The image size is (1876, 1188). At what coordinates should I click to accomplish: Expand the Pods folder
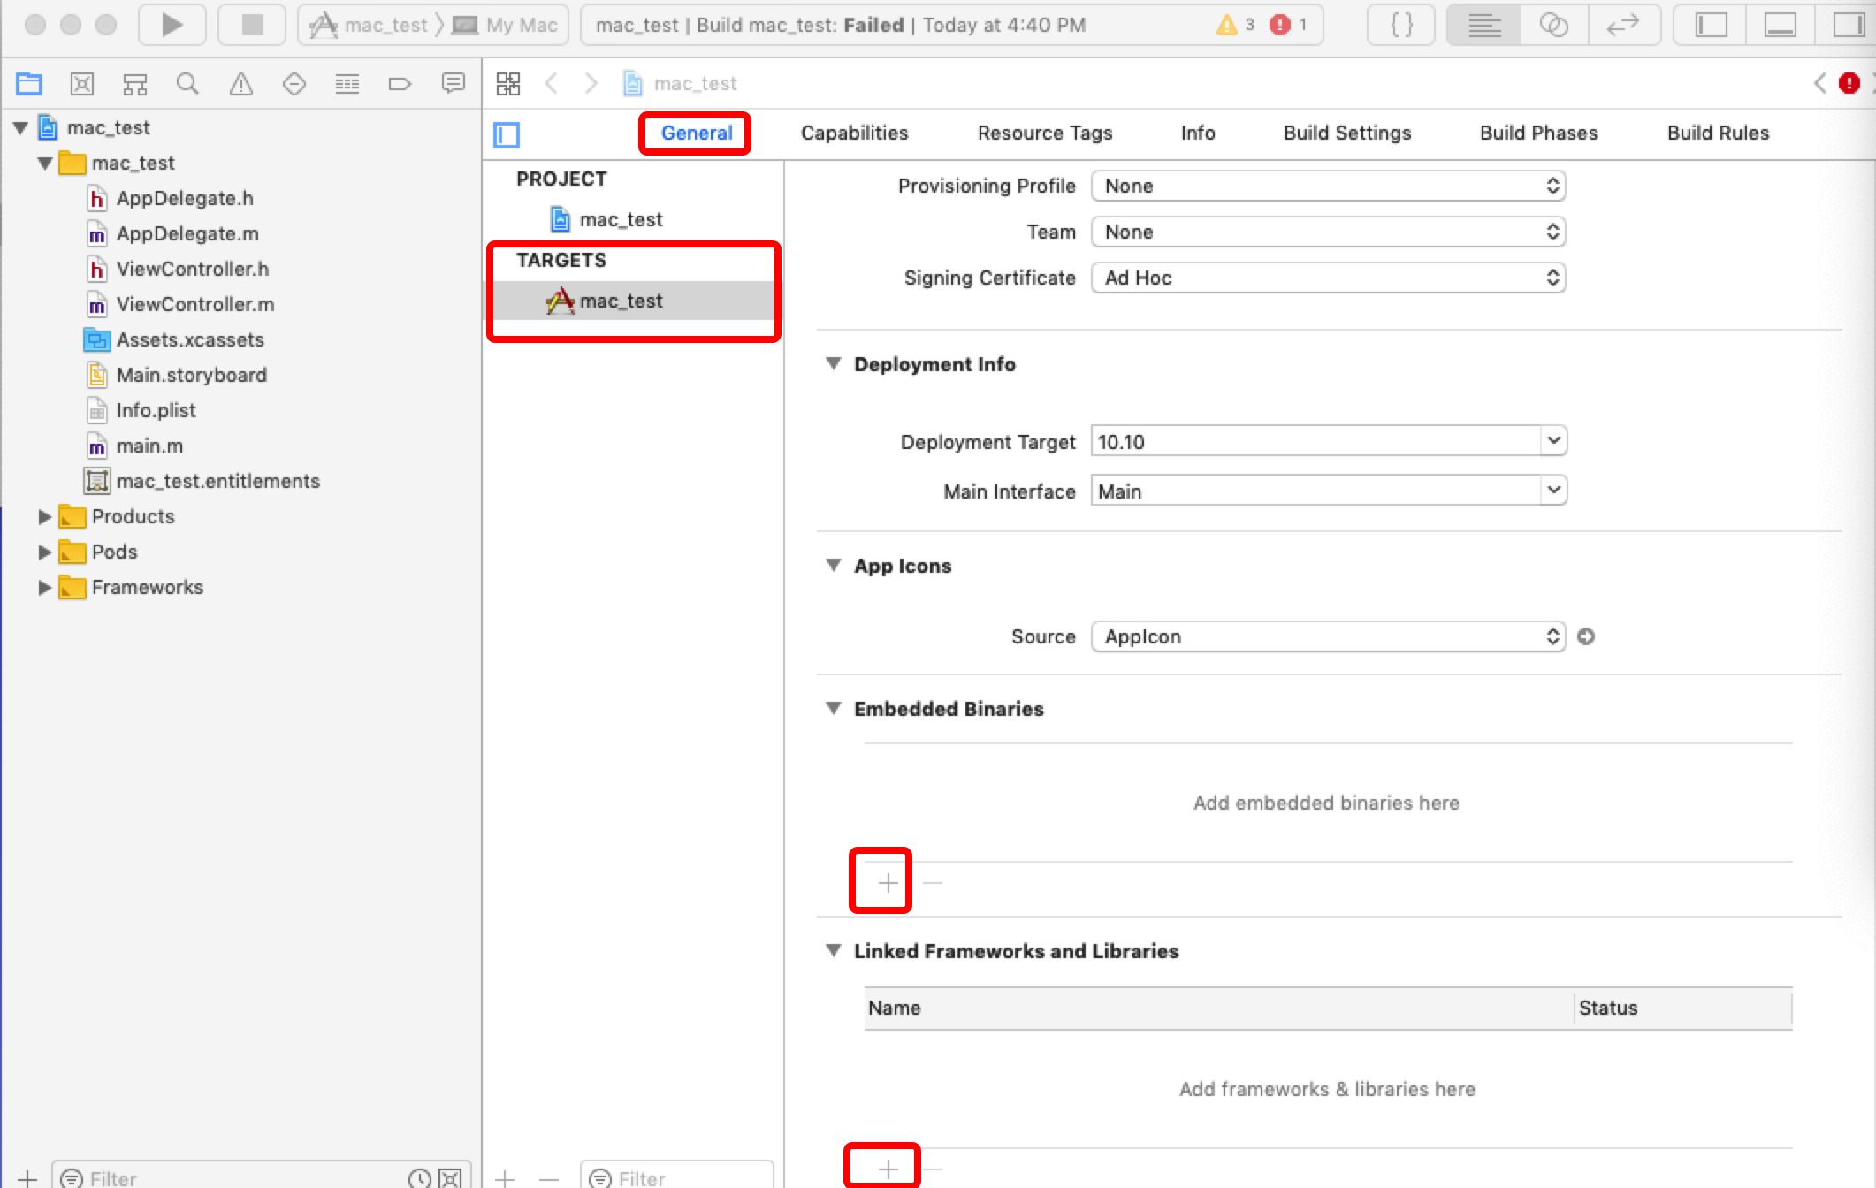pos(44,552)
